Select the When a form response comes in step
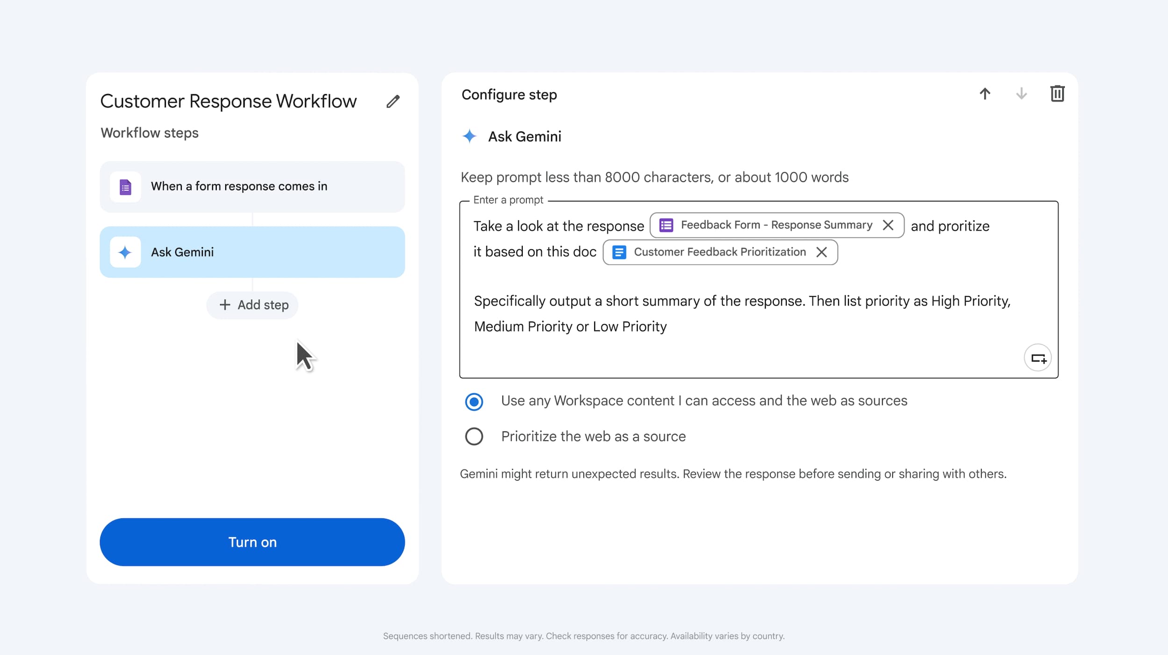The width and height of the screenshot is (1168, 655). [252, 186]
